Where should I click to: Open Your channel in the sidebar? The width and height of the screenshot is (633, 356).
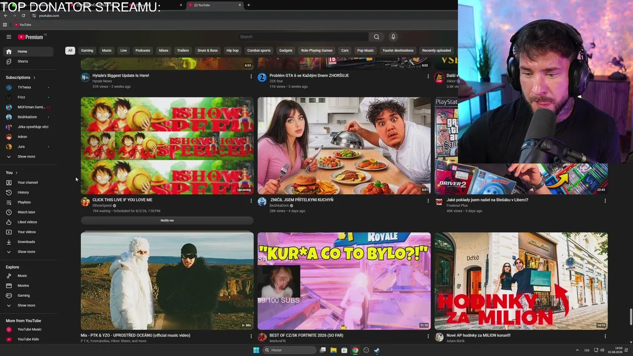28,182
